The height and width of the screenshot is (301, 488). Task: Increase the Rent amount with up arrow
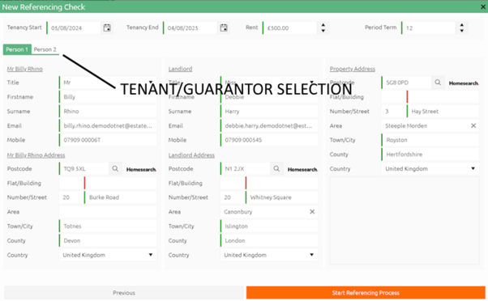[323, 25]
